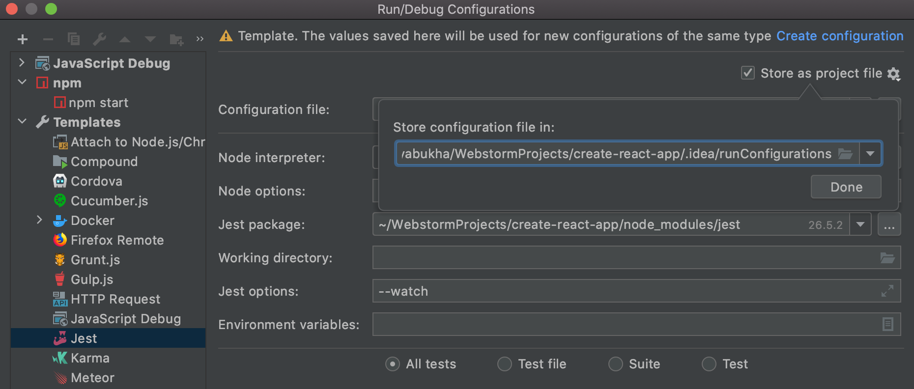Image resolution: width=914 pixels, height=389 pixels.
Task: Expand the Jest options field
Action: [x=887, y=291]
